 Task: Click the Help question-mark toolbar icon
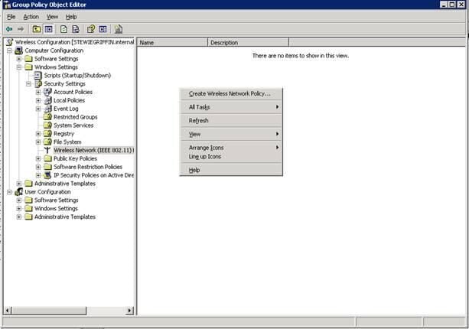(91, 29)
